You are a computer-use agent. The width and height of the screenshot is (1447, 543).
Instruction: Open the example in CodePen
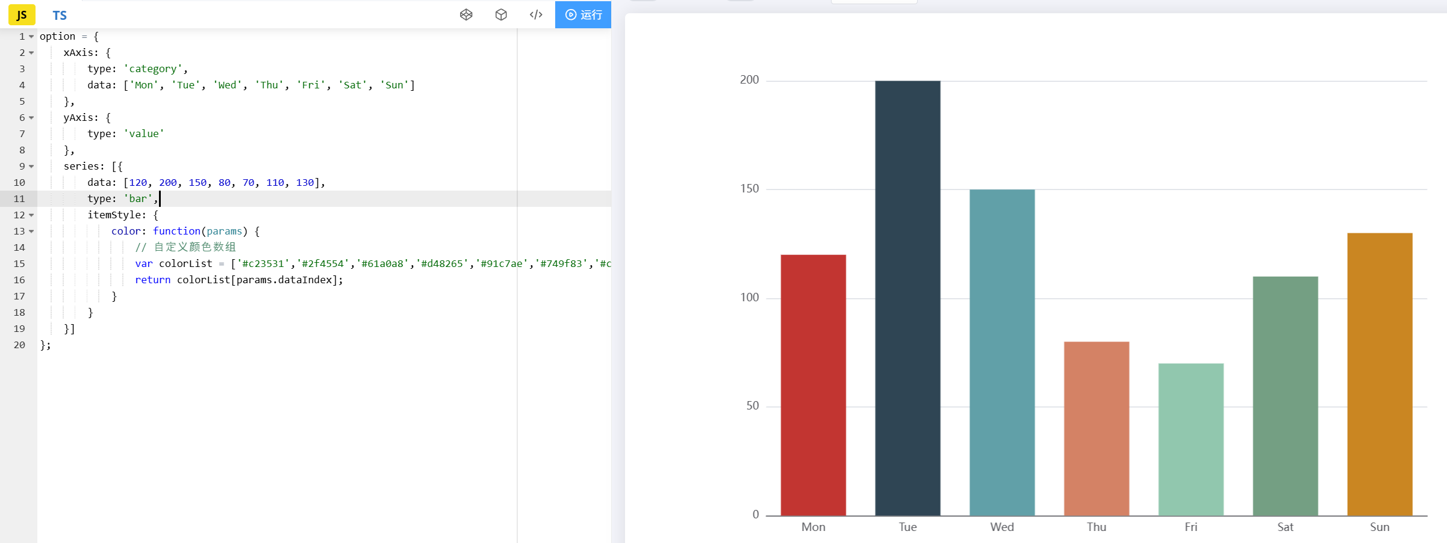coord(466,14)
